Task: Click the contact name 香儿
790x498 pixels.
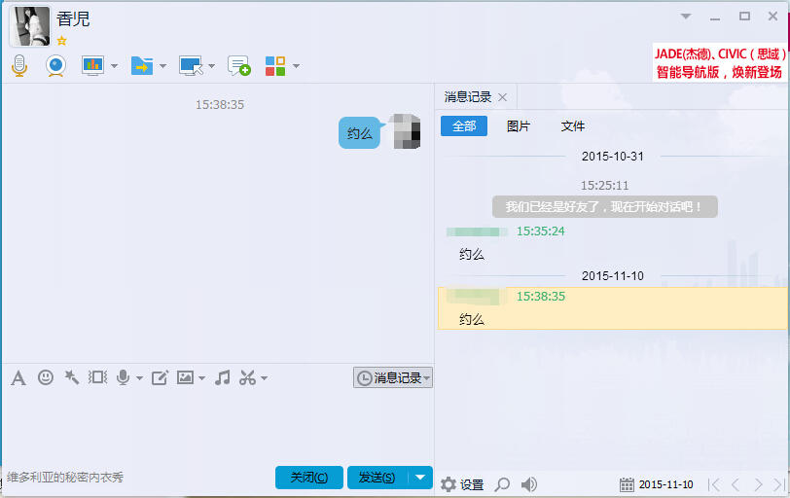Action: click(x=73, y=19)
